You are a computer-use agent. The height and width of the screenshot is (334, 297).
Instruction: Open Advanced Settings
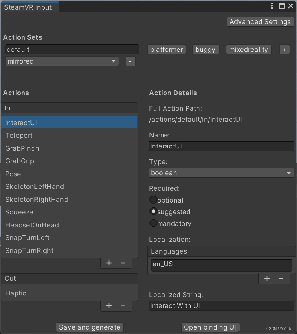coord(260,22)
